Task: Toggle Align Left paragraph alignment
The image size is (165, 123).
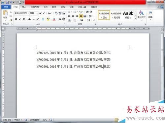Action: (x=69, y=16)
